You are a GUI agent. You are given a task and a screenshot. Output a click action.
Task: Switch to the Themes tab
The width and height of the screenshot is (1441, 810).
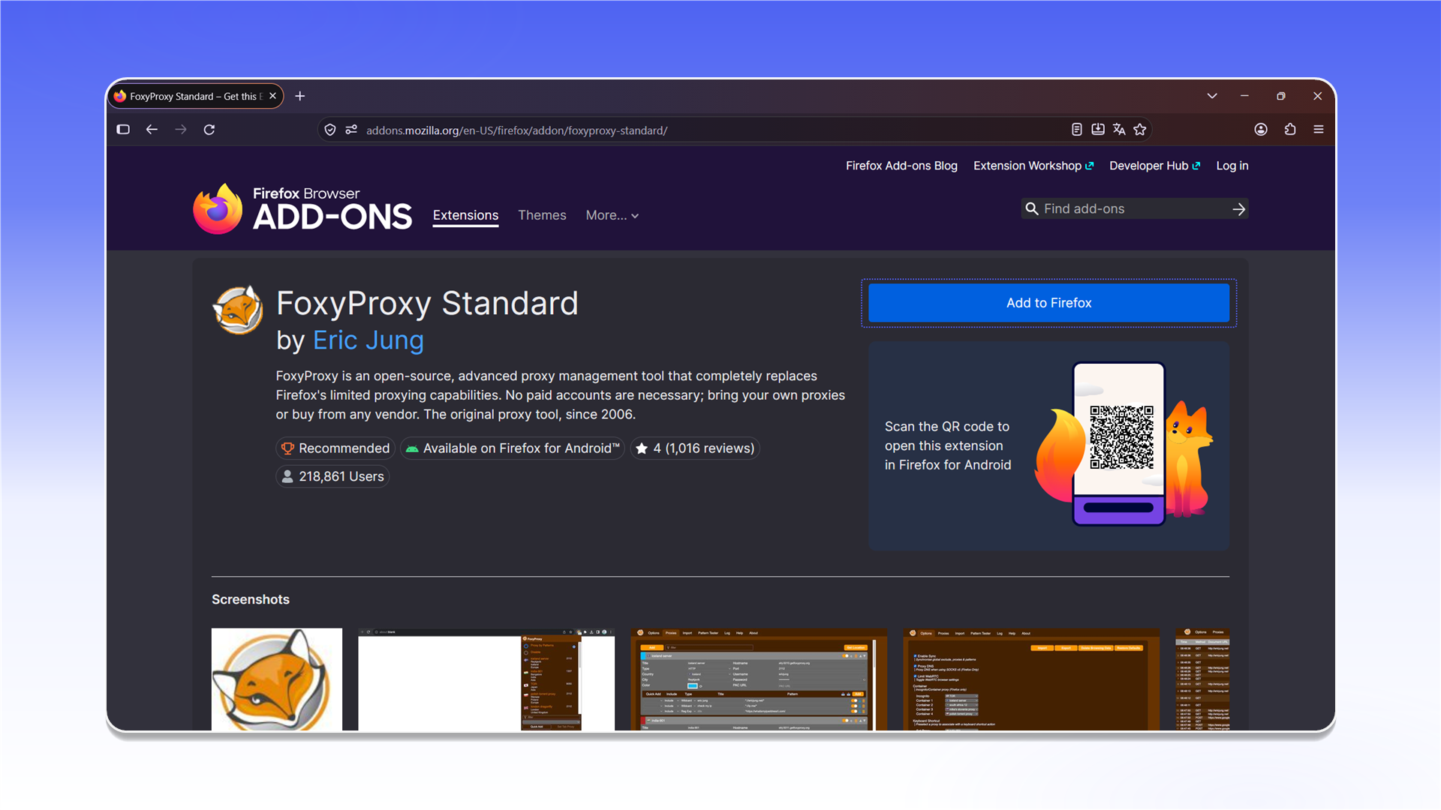tap(542, 215)
